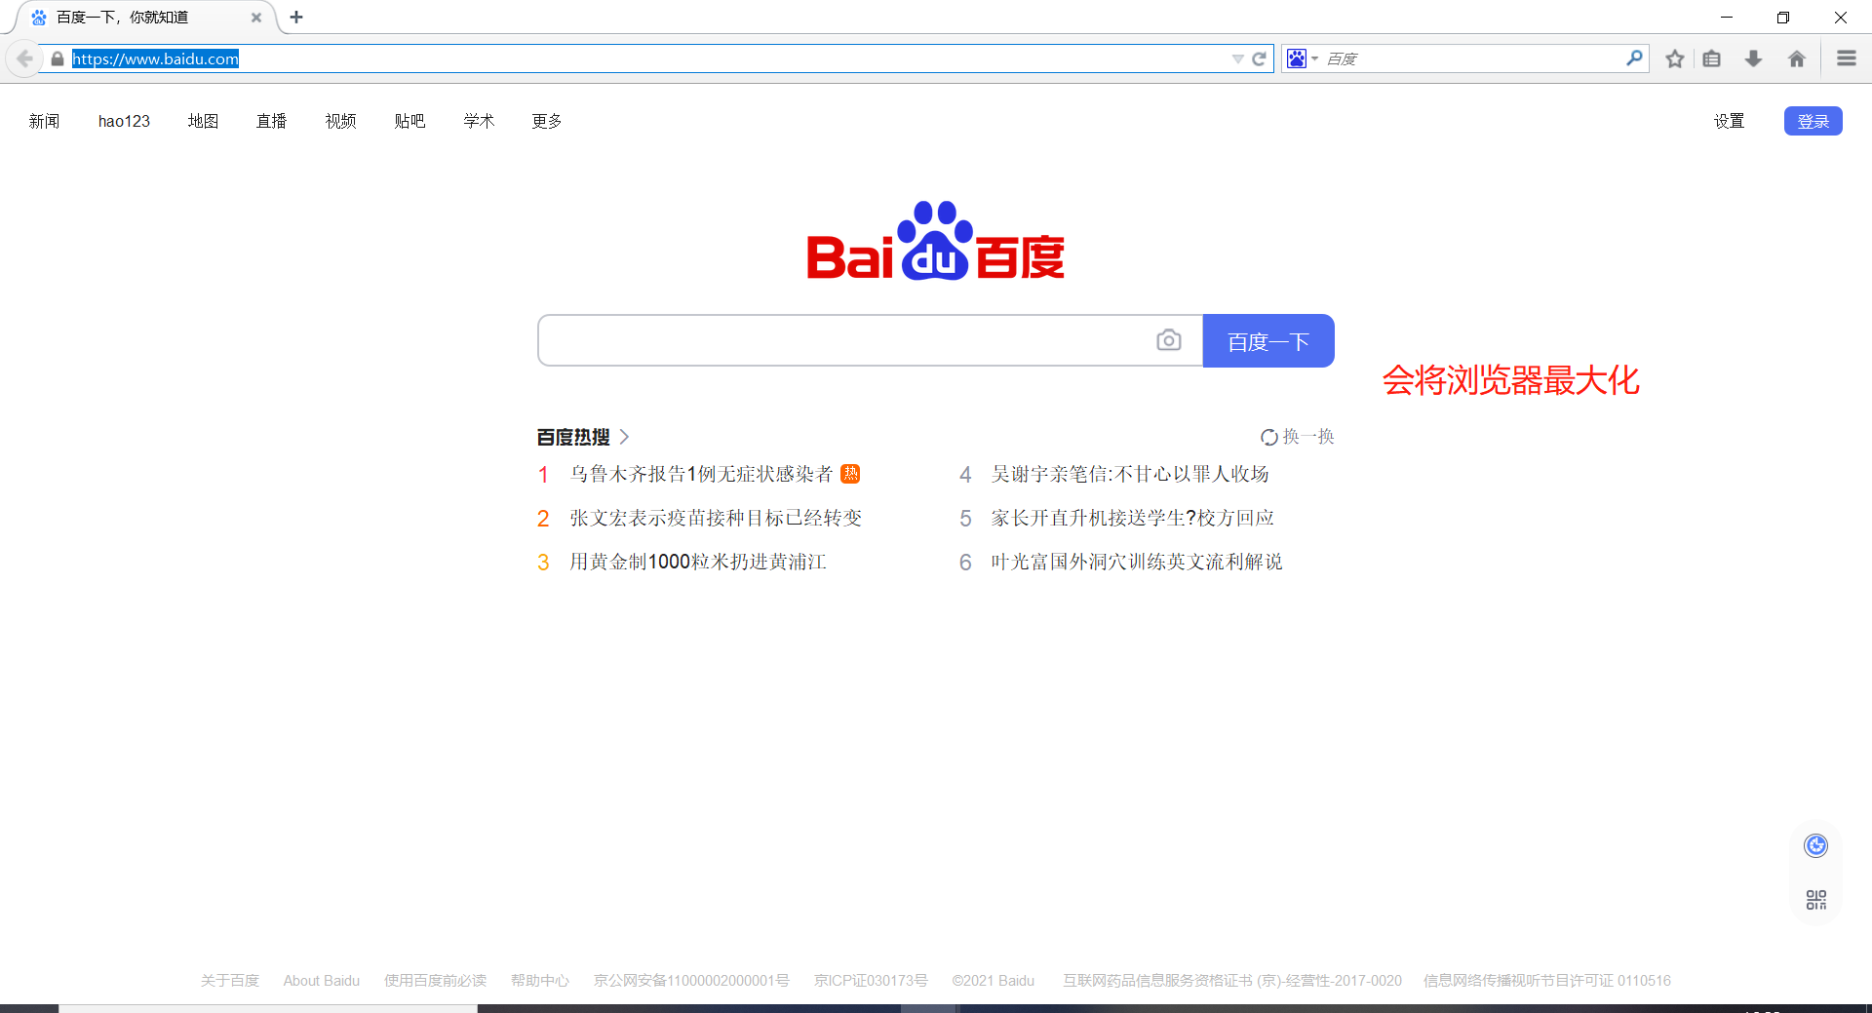This screenshot has width=1872, height=1013.
Task: Click the blue circular assistant icon
Action: (1815, 845)
